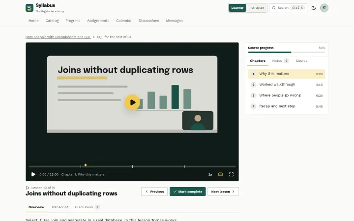This screenshot has width=354, height=221.
Task: Click the course progress bar
Action: (287, 53)
